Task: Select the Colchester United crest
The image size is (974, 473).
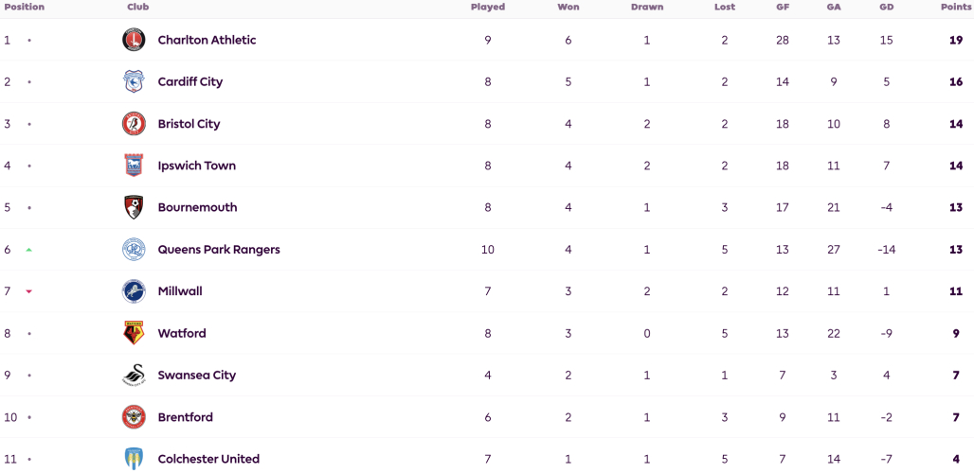Action: [x=134, y=460]
